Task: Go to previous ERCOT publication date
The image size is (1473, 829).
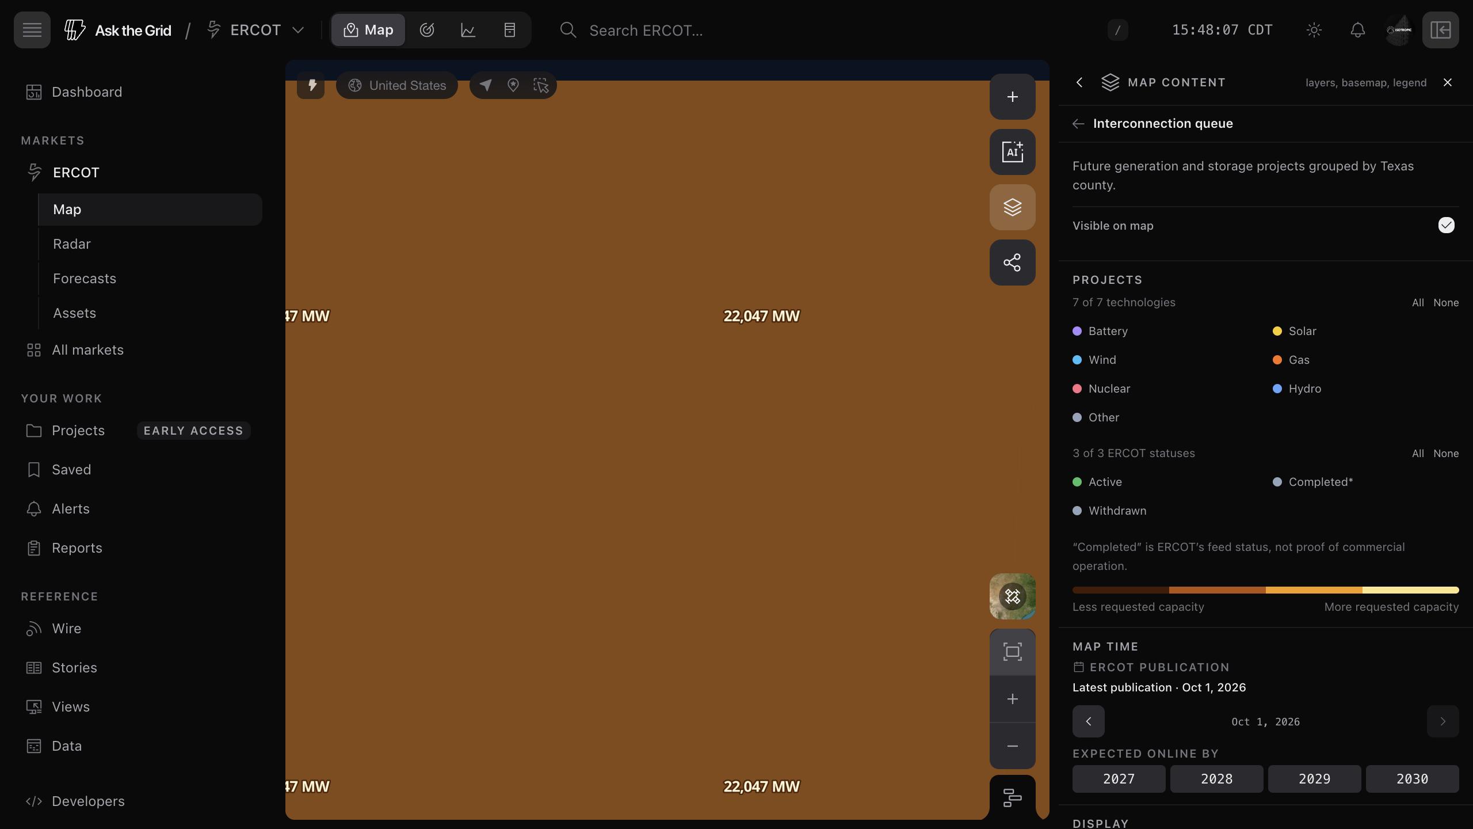Action: [1089, 721]
